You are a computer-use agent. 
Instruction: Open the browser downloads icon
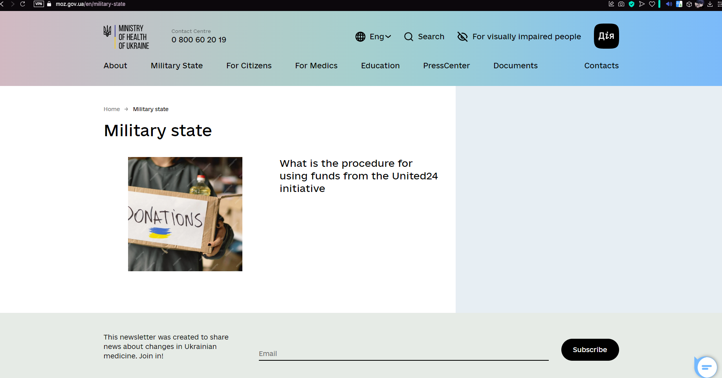(x=710, y=4)
